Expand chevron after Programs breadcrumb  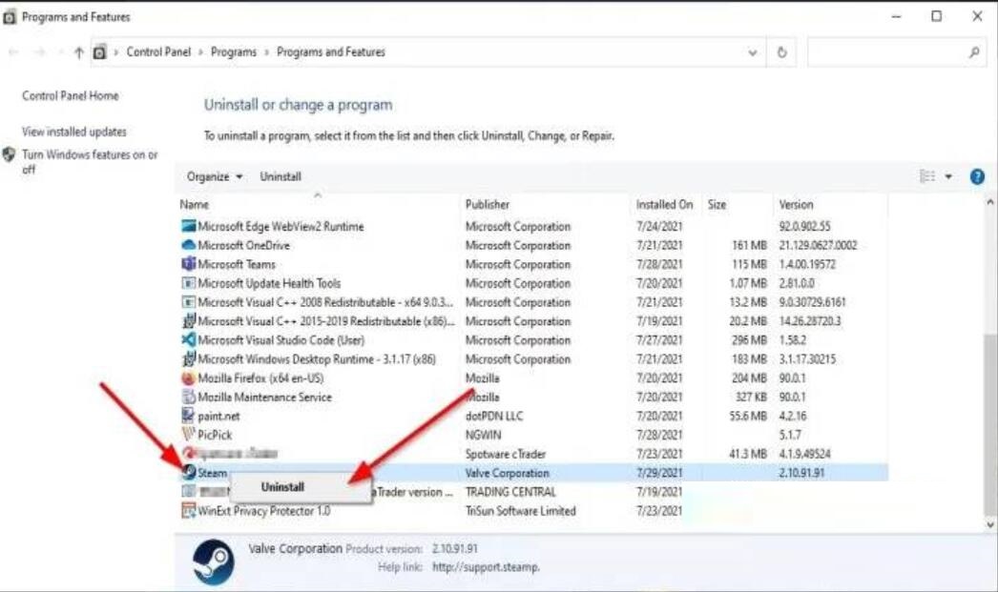[x=266, y=52]
